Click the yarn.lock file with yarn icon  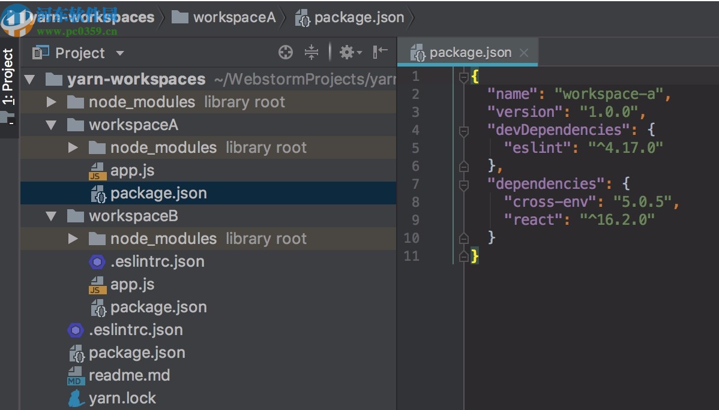coord(121,397)
